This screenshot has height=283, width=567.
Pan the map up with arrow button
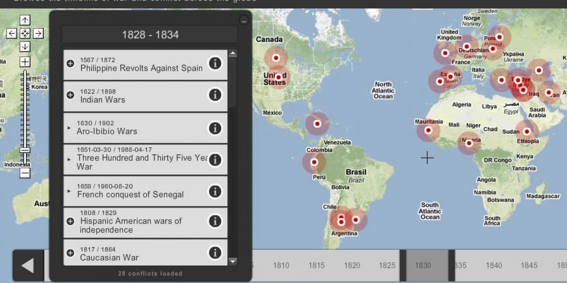[x=25, y=20]
